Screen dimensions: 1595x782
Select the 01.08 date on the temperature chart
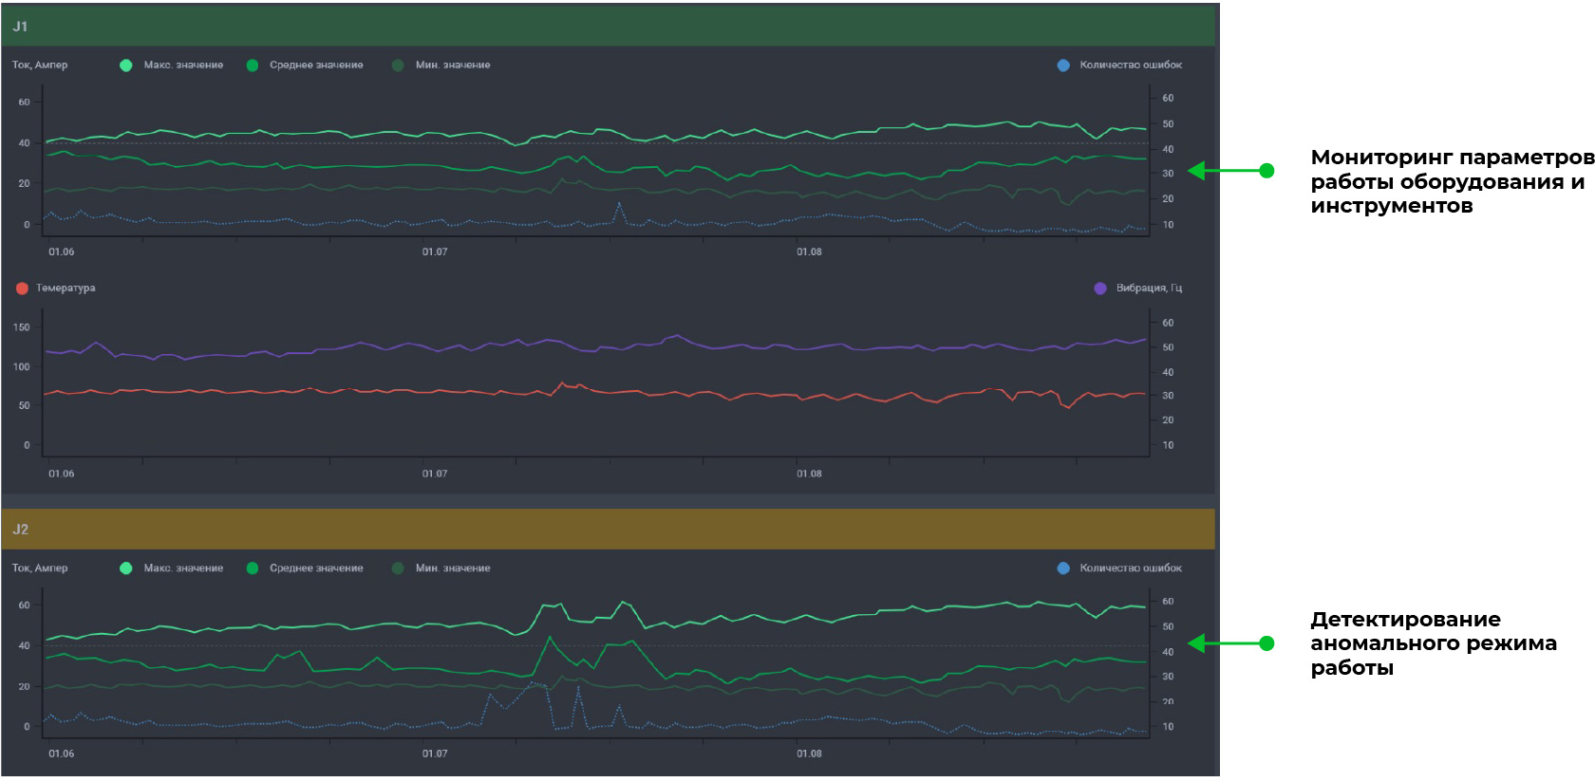(x=809, y=475)
